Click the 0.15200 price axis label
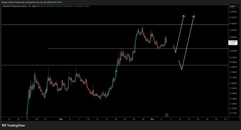This screenshot has height=130, width=241. click(233, 88)
